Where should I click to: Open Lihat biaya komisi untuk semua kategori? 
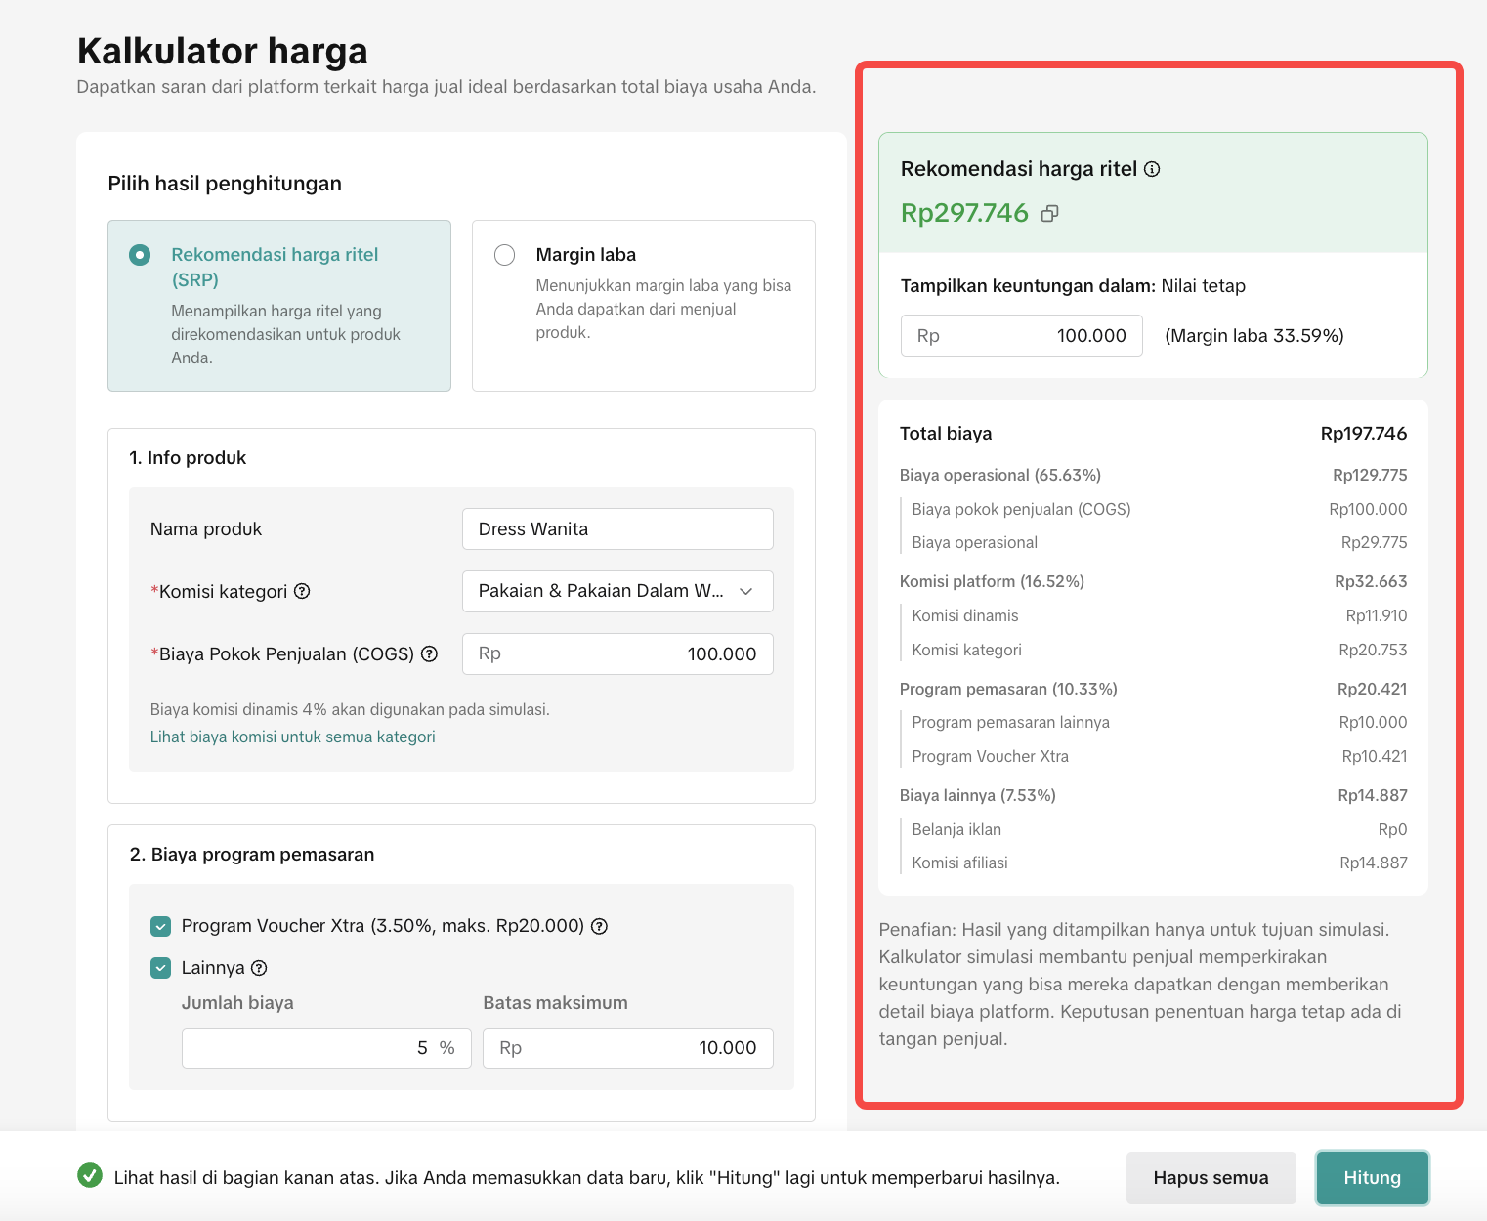click(292, 737)
